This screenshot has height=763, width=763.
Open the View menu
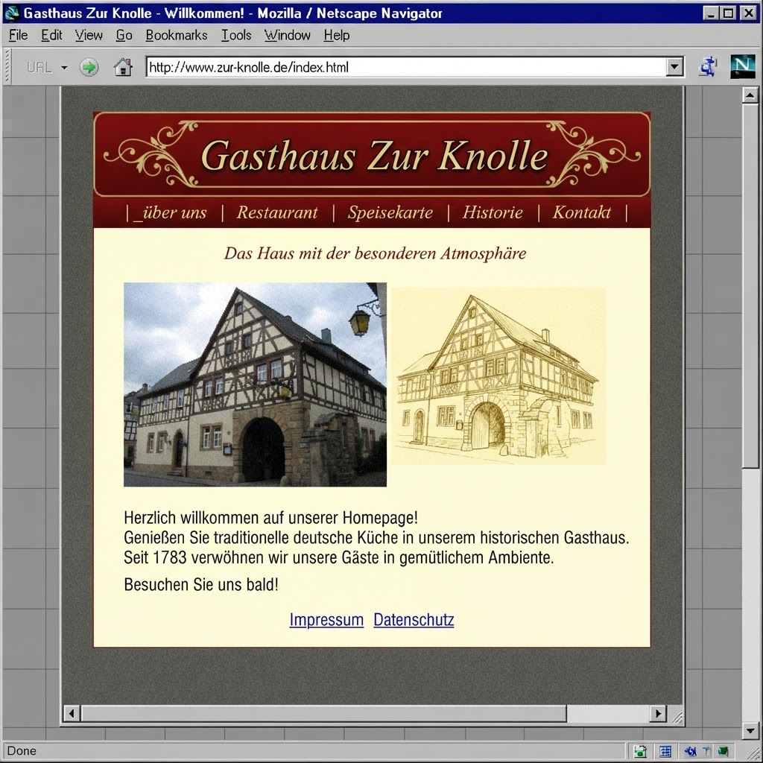coord(89,36)
